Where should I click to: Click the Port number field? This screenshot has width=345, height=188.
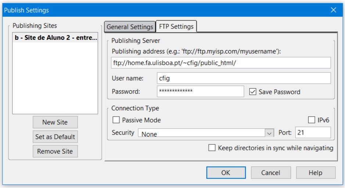(313, 133)
